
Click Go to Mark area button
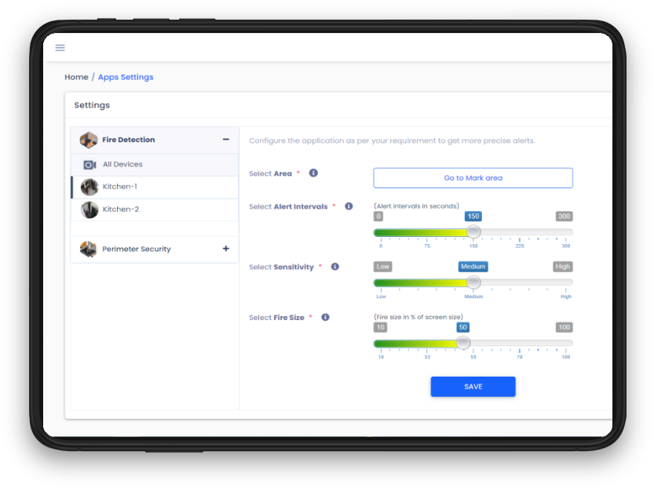point(473,178)
